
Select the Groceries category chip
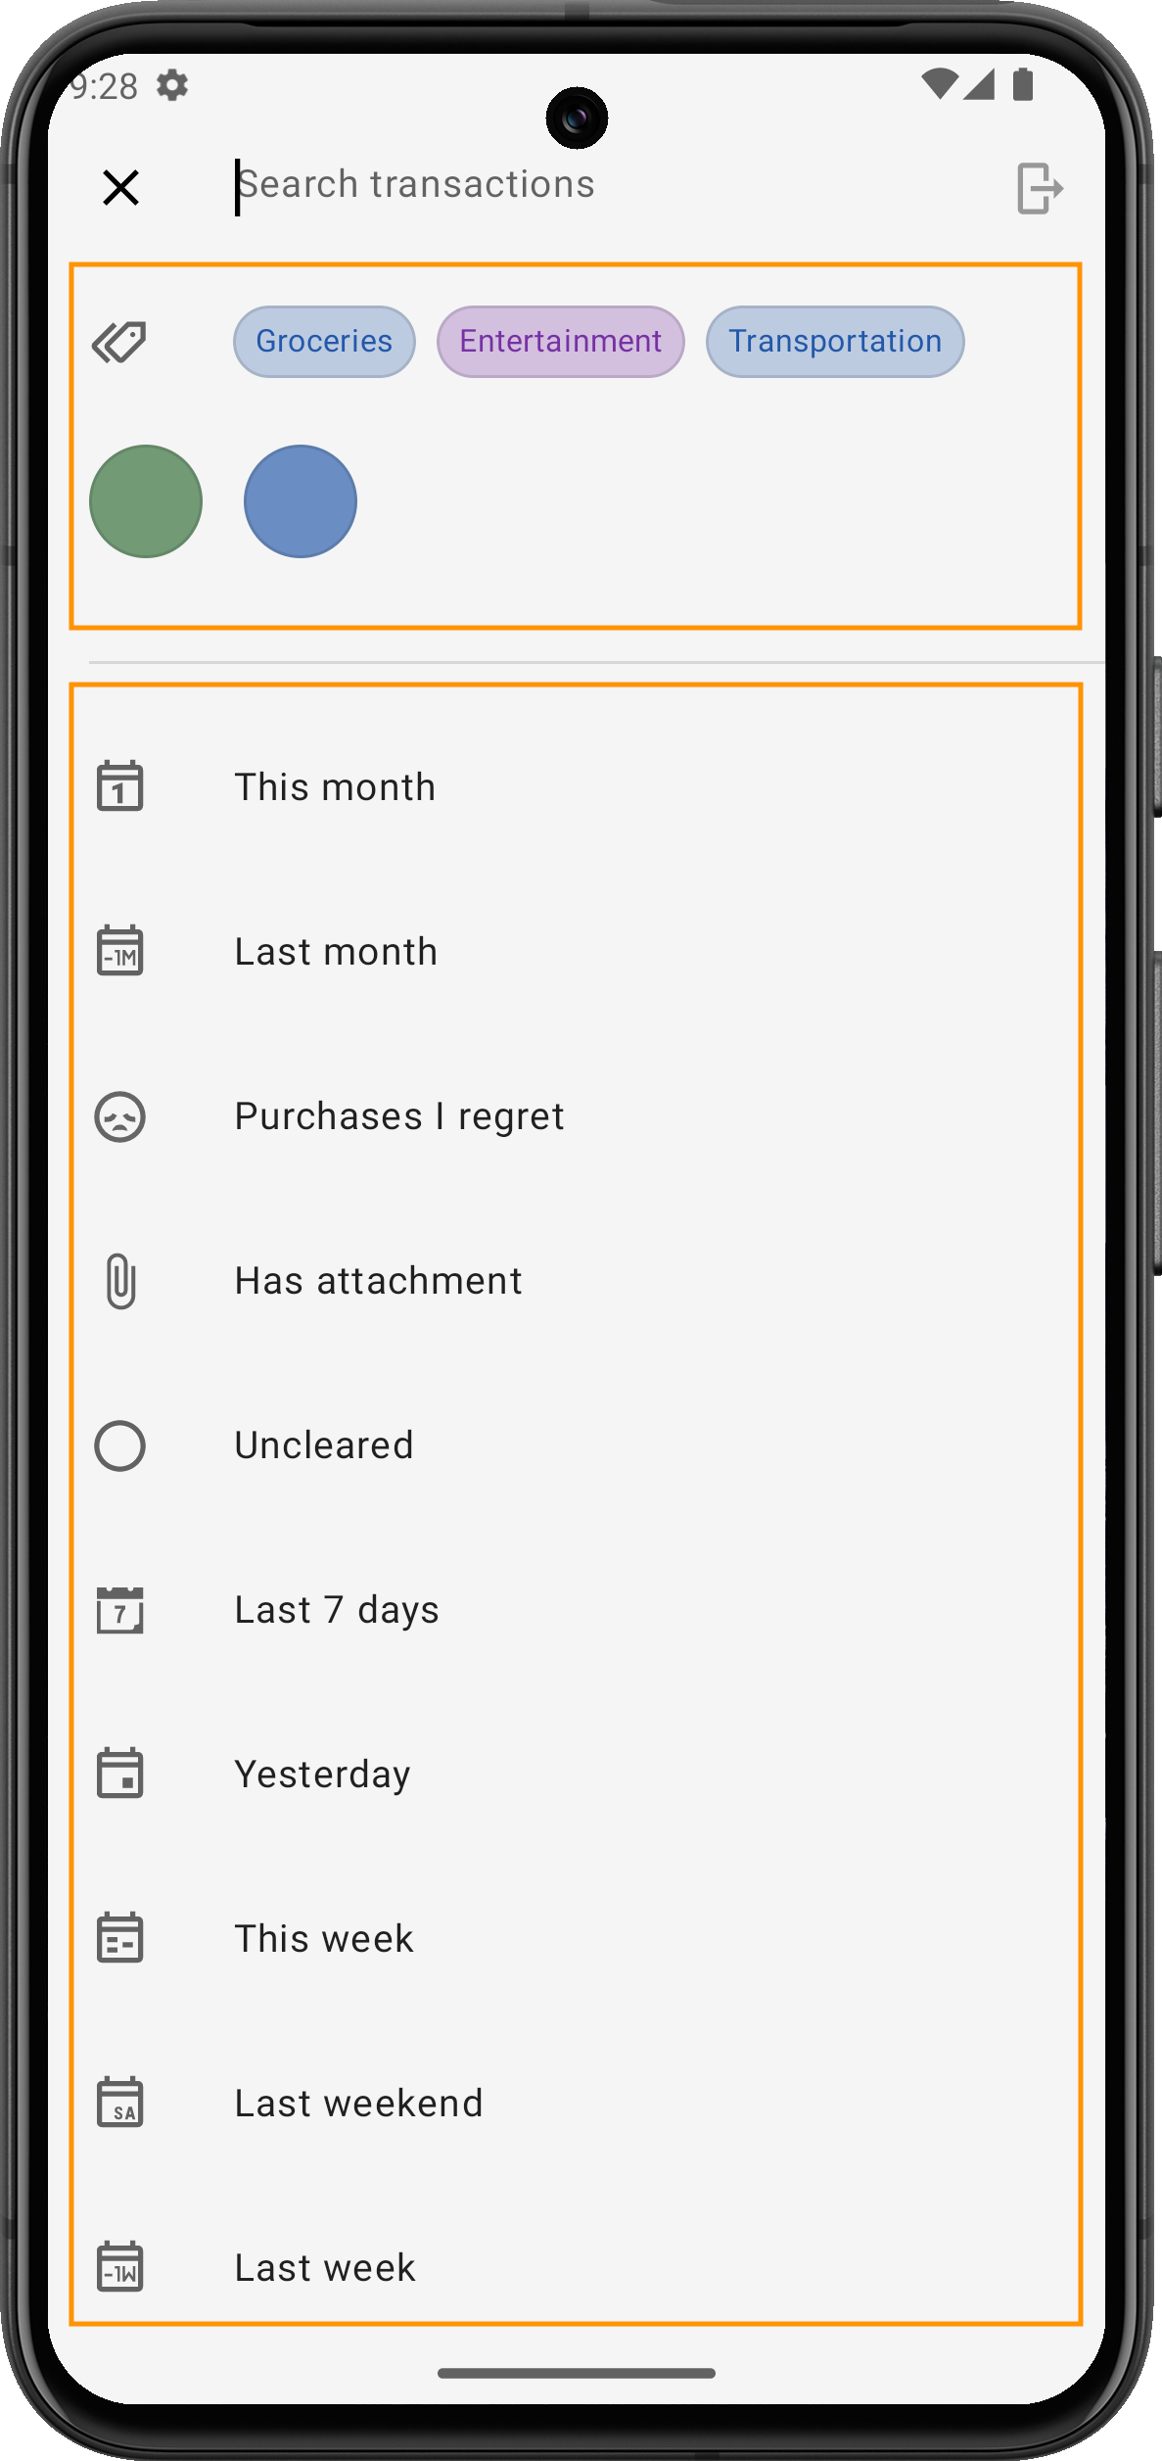[324, 342]
